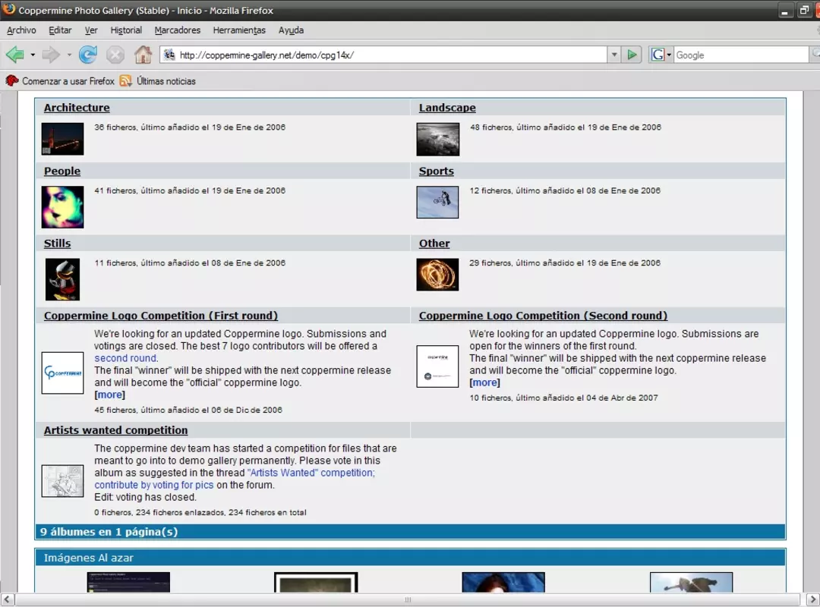Click the first random image thumbnail
The height and width of the screenshot is (607, 820).
tap(128, 582)
